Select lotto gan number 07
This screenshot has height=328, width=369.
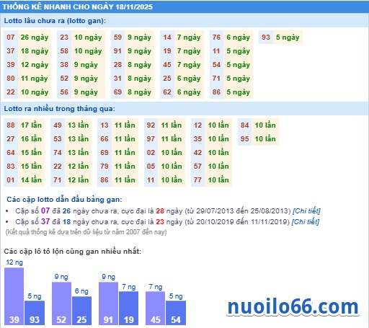pos(11,37)
